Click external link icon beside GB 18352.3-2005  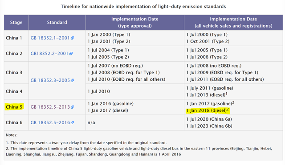[72, 80]
